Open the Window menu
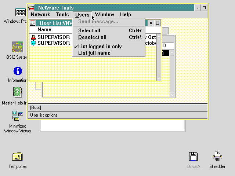Screen dimensions: 235x176 point(104,15)
